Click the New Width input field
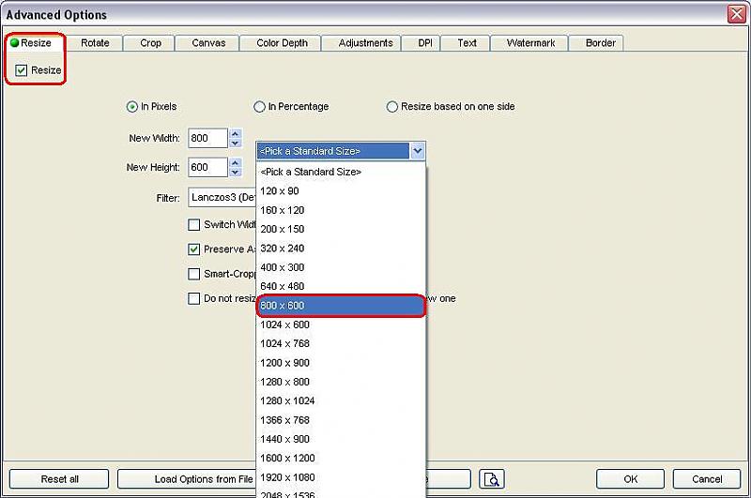Screen dimensions: 751x498 tap(207, 139)
